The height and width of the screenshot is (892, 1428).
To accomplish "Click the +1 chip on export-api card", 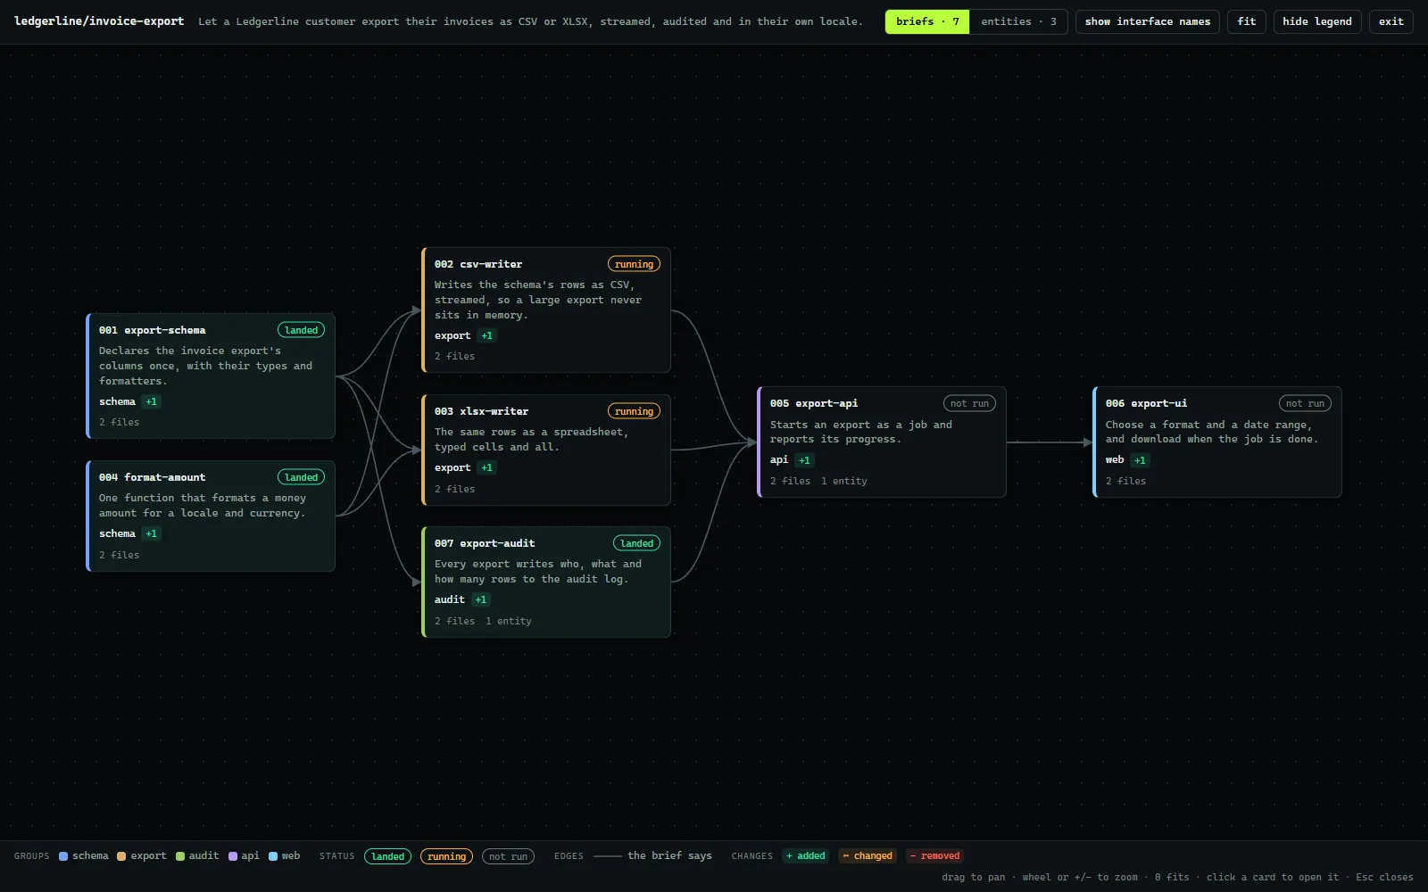I will tap(805, 460).
